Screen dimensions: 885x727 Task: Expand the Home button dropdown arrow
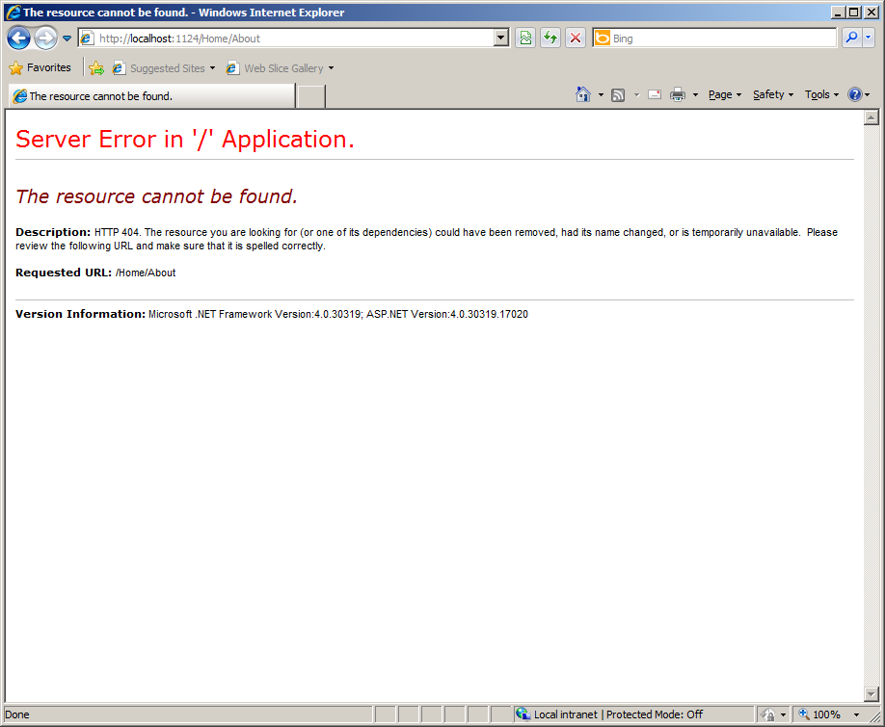[601, 94]
